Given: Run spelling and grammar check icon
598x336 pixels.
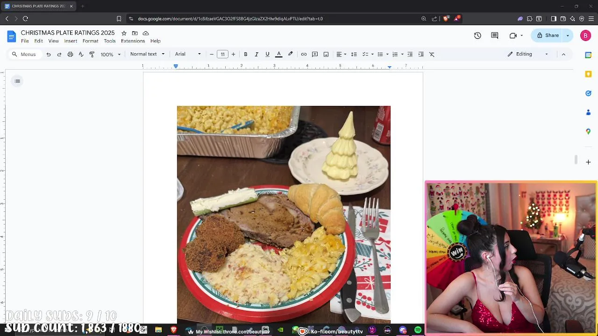Looking at the screenshot, I should 81,54.
